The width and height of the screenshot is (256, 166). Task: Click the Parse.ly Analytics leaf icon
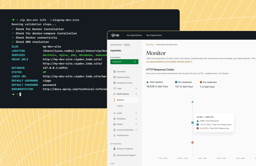114,149
